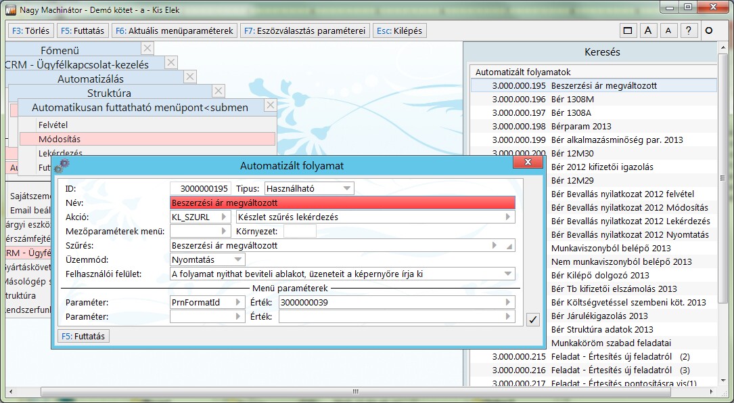Close the Struktúra panel
Screen dimensions: 734x403
point(218,91)
